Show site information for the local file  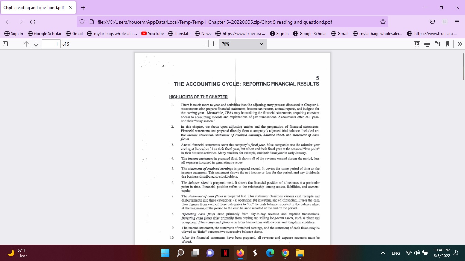(91, 22)
